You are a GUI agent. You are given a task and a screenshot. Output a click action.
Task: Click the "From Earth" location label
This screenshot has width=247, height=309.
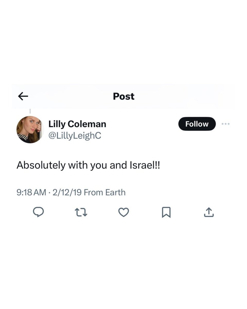105,192
